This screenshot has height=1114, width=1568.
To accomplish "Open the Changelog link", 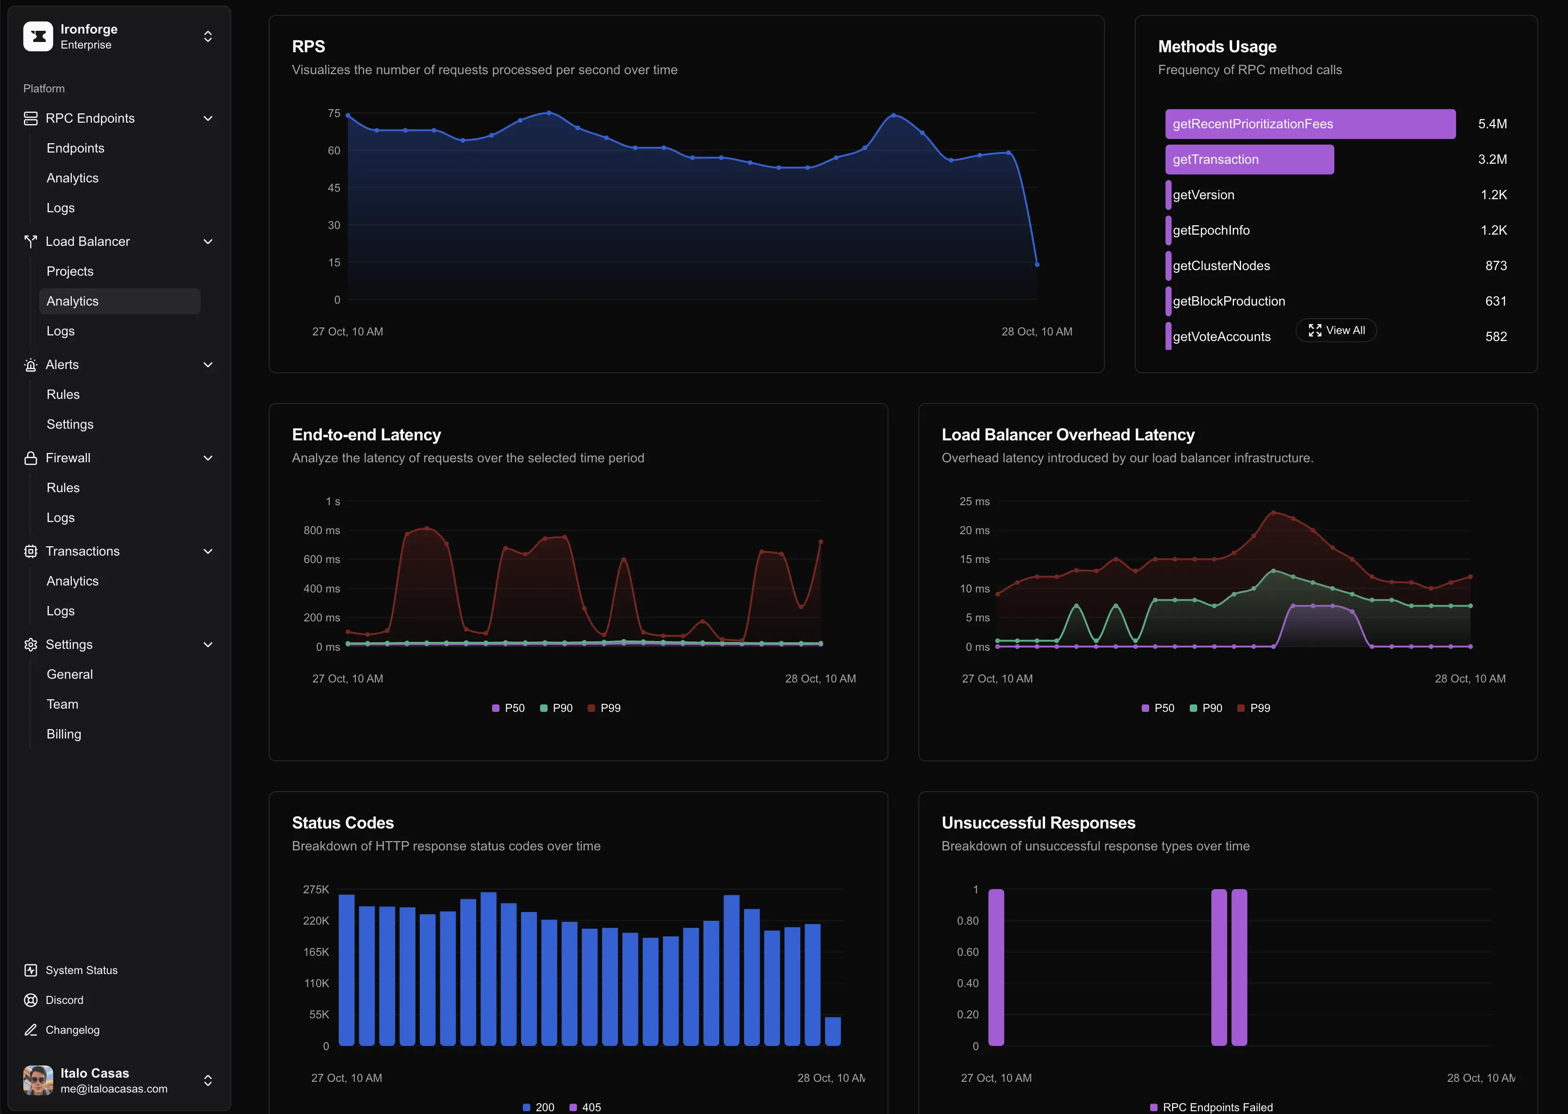I will (72, 1030).
